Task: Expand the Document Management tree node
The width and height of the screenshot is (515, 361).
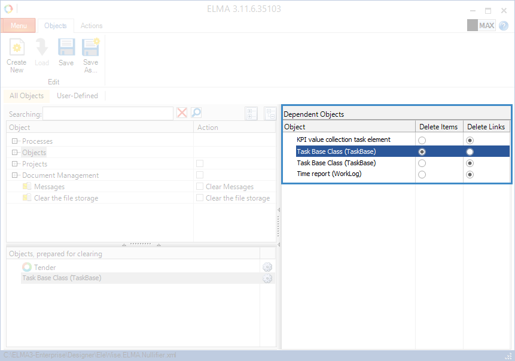Action: coord(15,175)
